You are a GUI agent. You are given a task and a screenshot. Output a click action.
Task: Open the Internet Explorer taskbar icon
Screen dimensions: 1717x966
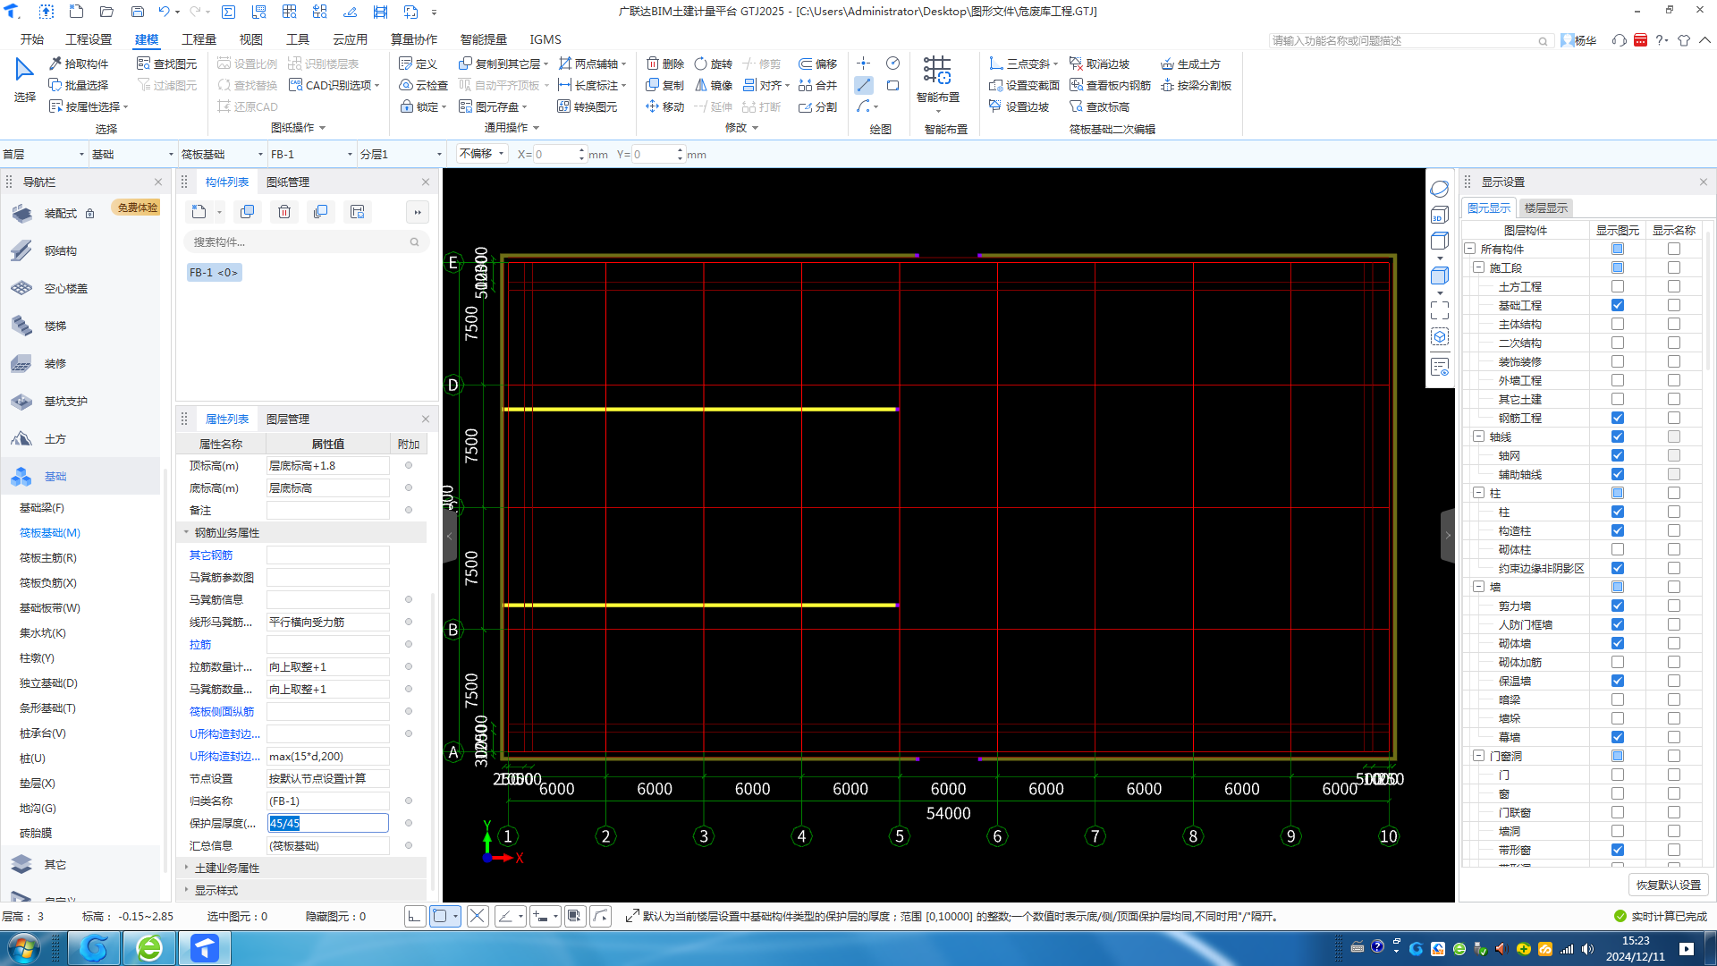click(149, 948)
